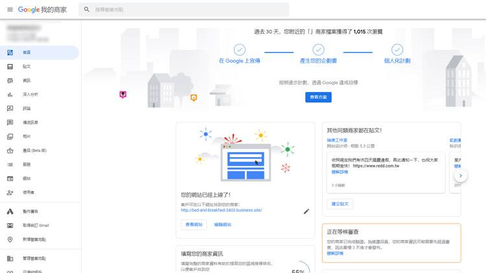Viewport: 486px width, 273px height.
Task: Click the 個人化計劃 step label
Action: pos(397,61)
